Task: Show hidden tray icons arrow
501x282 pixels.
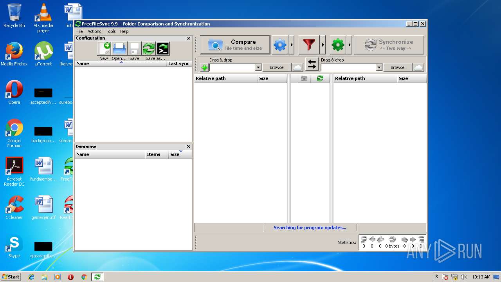Action: tap(436, 277)
